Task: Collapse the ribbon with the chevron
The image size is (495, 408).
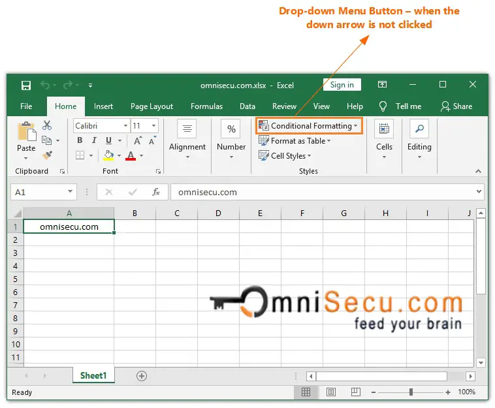Action: click(x=478, y=171)
